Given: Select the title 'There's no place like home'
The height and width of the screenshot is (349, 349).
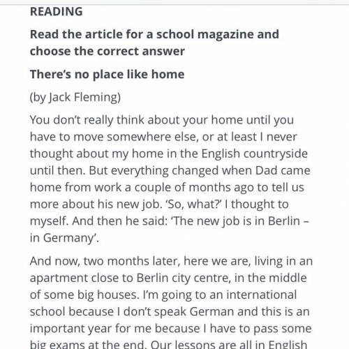Looking at the screenshot, I should pyautogui.click(x=107, y=75).
